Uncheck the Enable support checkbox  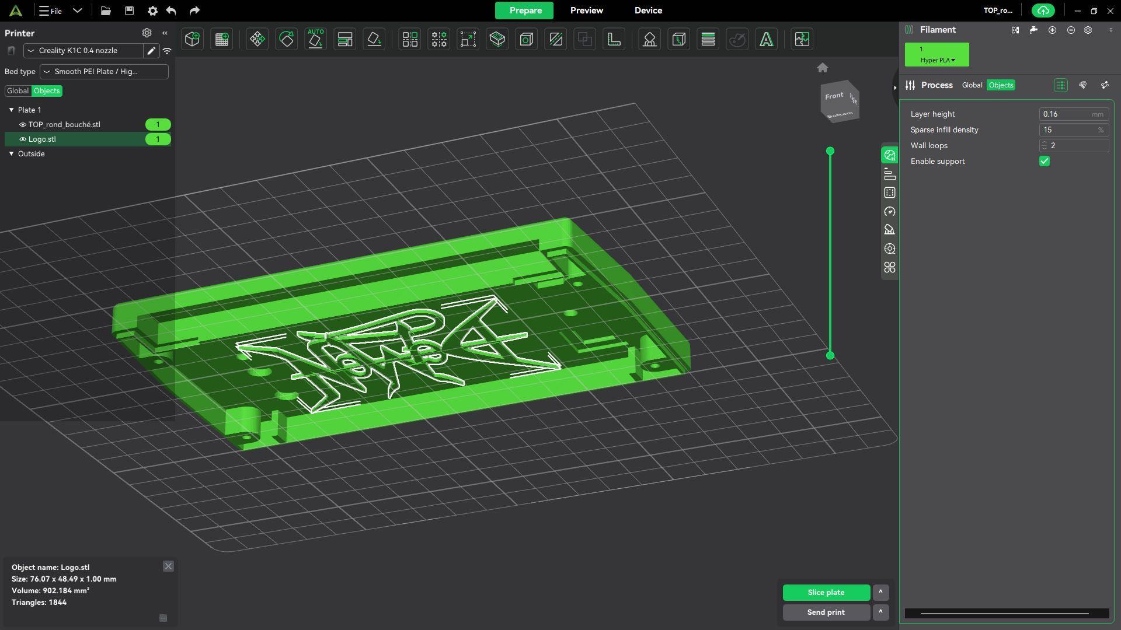click(x=1045, y=161)
